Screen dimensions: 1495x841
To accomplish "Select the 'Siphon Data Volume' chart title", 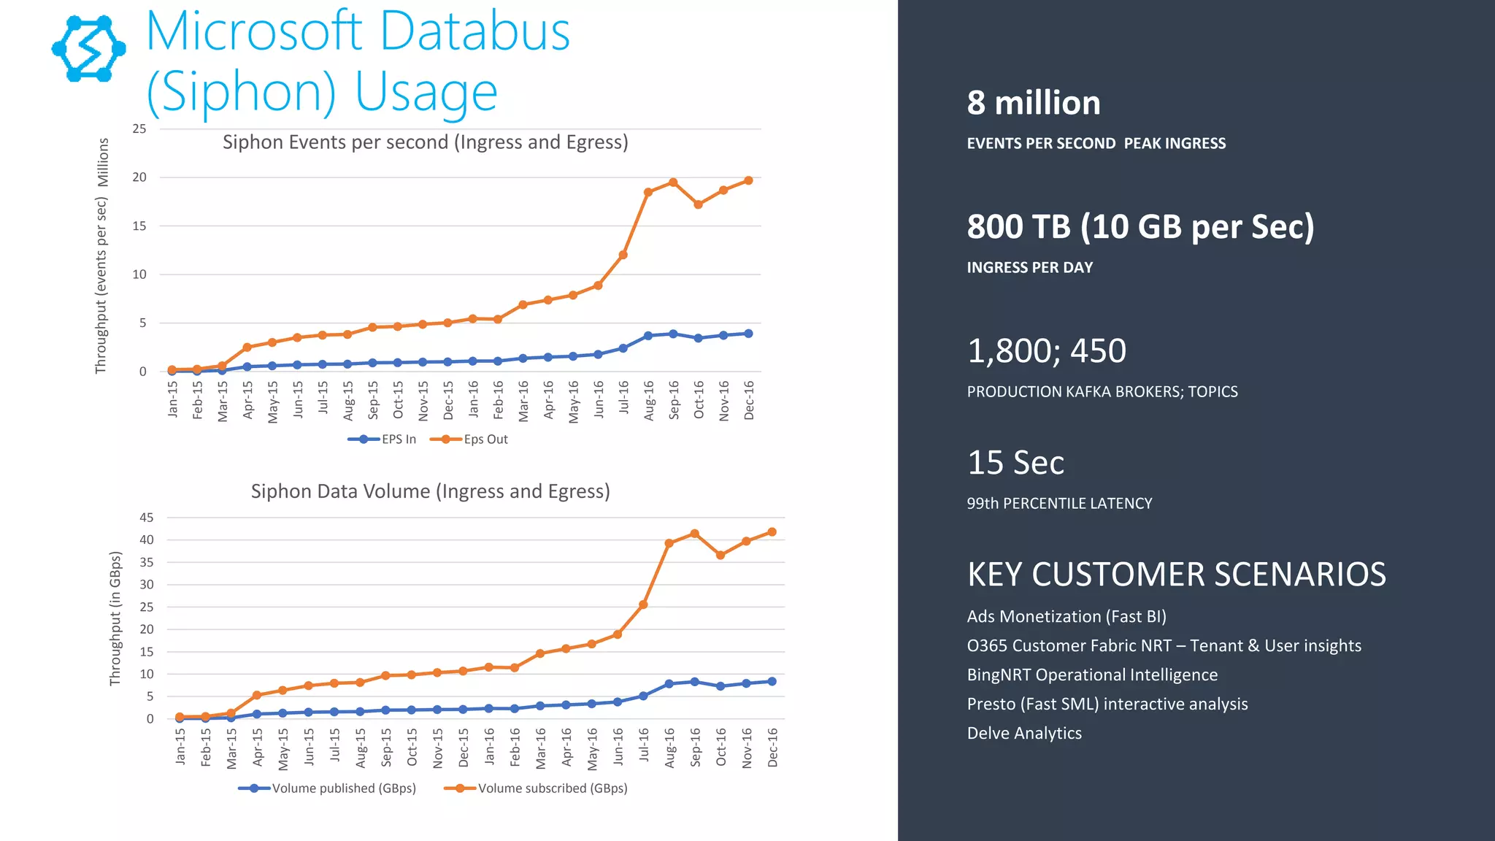I will click(x=431, y=491).
